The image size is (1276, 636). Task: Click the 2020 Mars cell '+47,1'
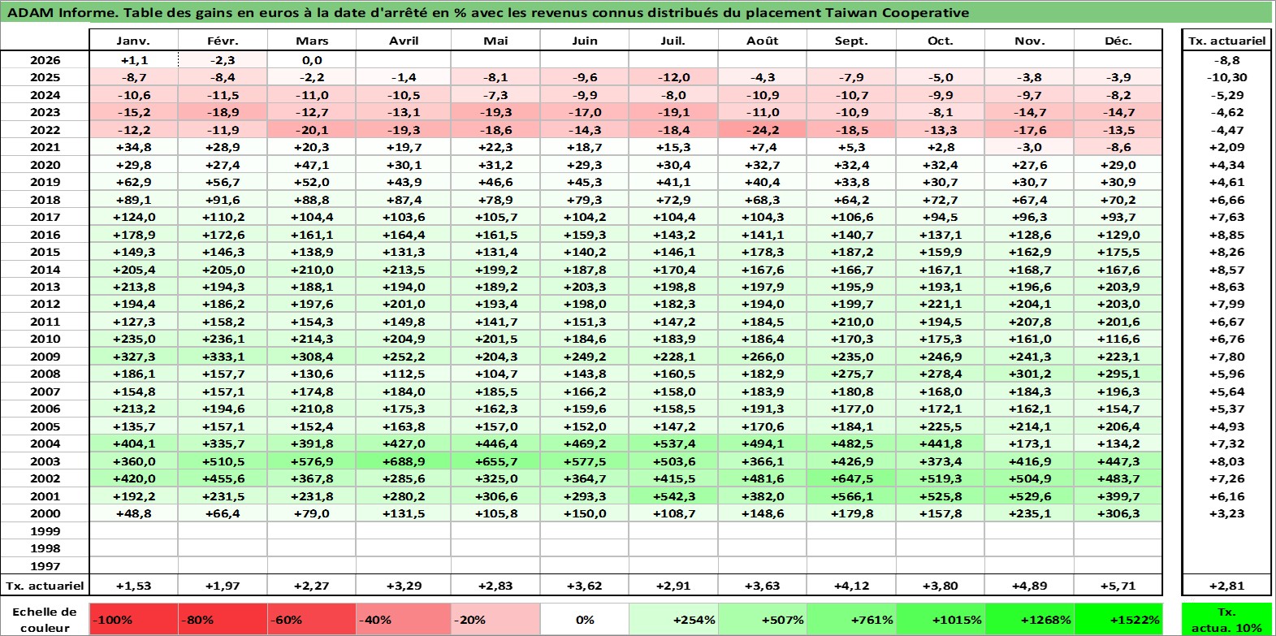click(312, 165)
